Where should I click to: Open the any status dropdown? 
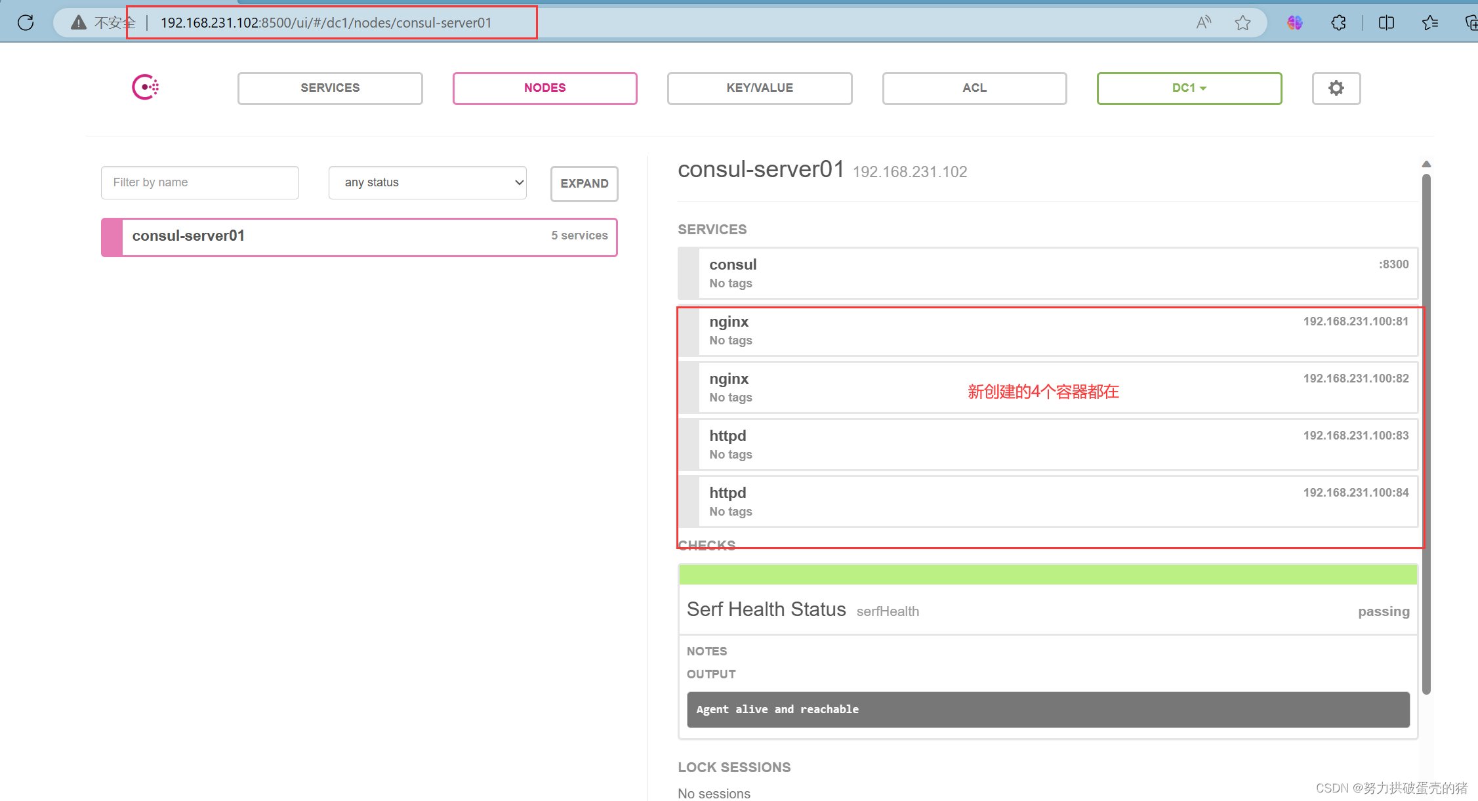pos(427,182)
